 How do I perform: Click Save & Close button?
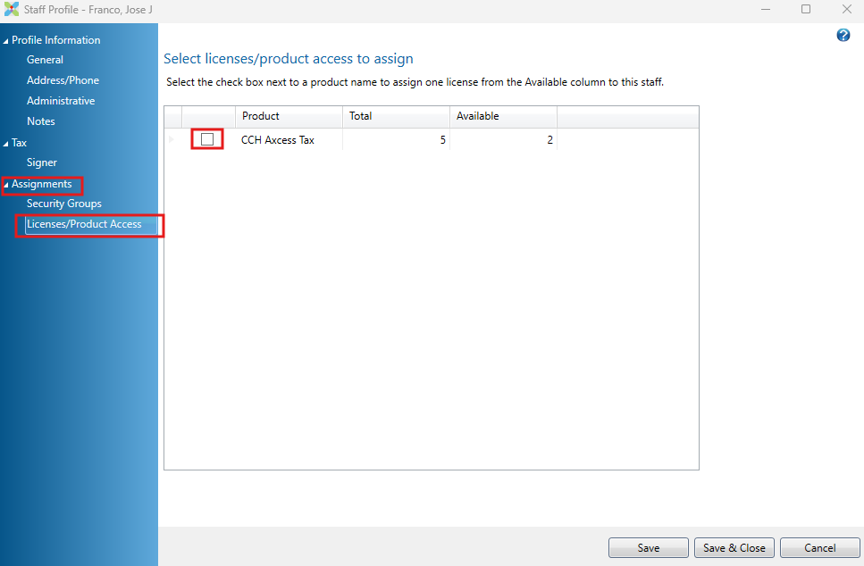click(x=734, y=548)
